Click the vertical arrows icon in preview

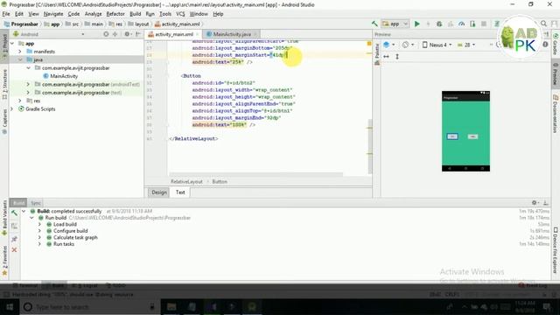pyautogui.click(x=397, y=56)
